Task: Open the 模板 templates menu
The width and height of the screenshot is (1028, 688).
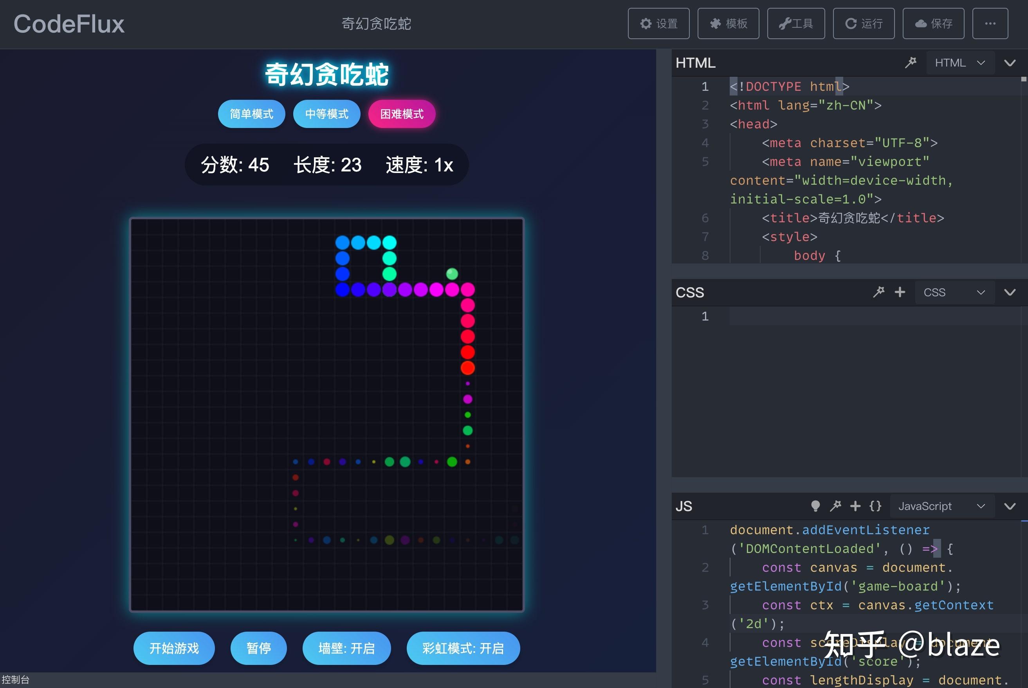Action: (x=728, y=24)
